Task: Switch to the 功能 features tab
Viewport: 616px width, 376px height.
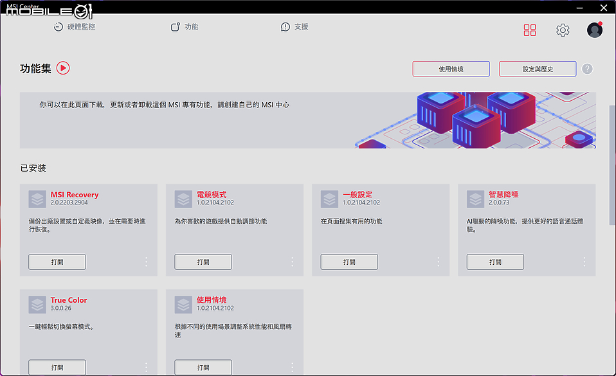Action: pos(185,27)
